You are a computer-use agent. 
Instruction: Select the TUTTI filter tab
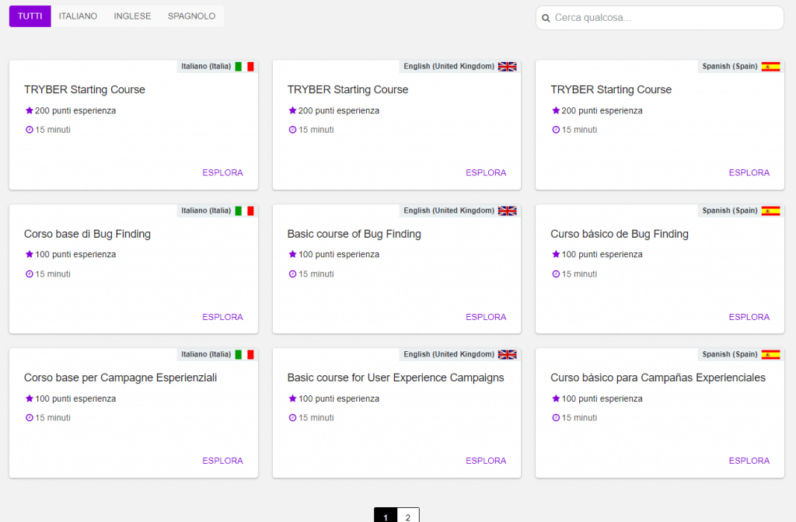30,16
